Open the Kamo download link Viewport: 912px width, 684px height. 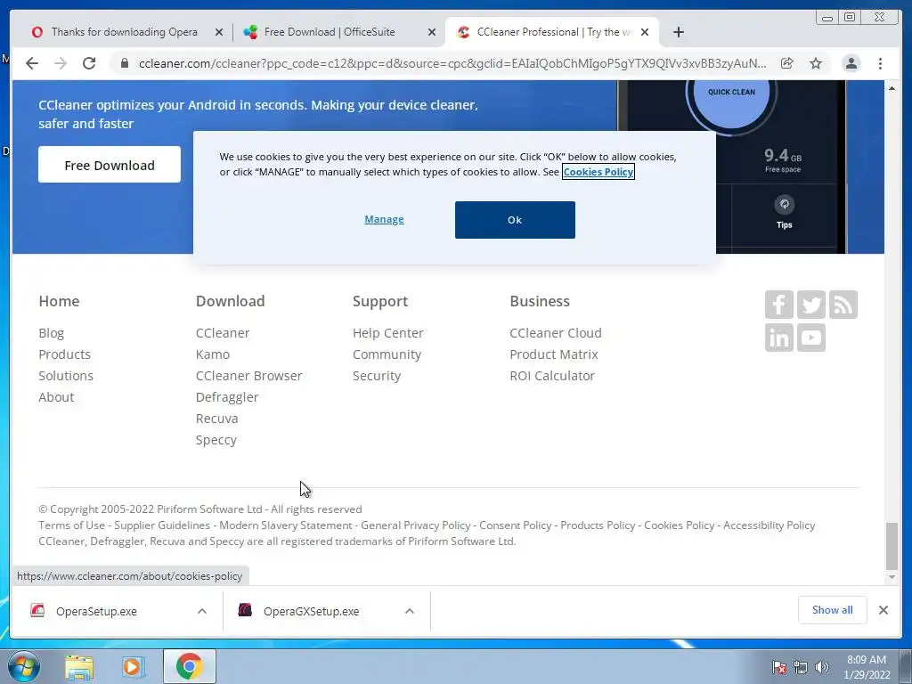point(213,354)
